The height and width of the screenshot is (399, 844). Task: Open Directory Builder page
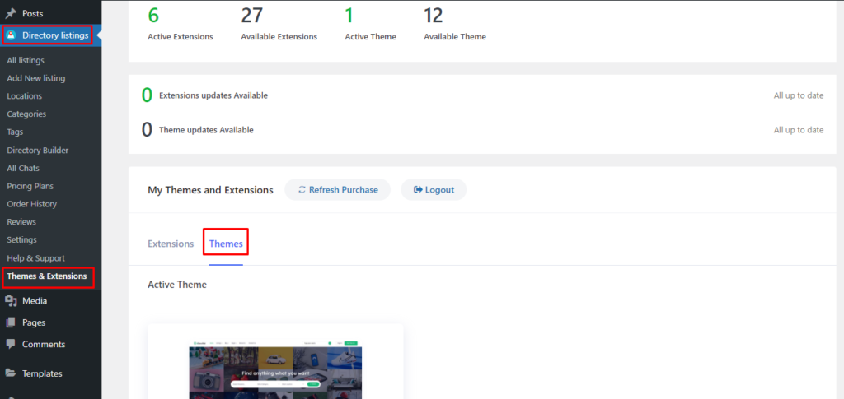38,151
